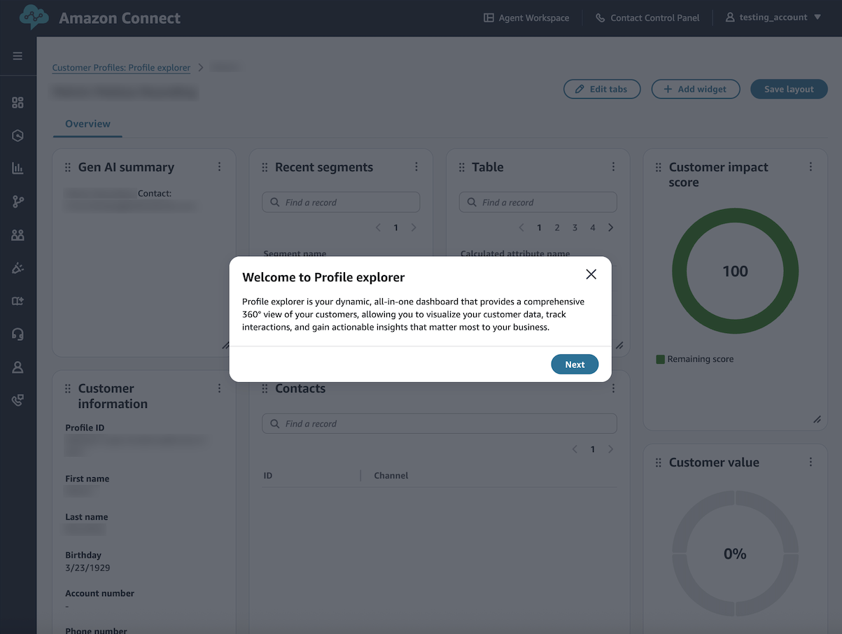This screenshot has width=842, height=634.
Task: Expand the testing_account dropdown
Action: tap(773, 17)
